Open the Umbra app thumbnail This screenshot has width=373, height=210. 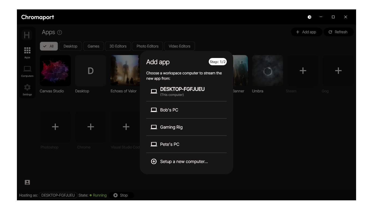[x=267, y=71]
